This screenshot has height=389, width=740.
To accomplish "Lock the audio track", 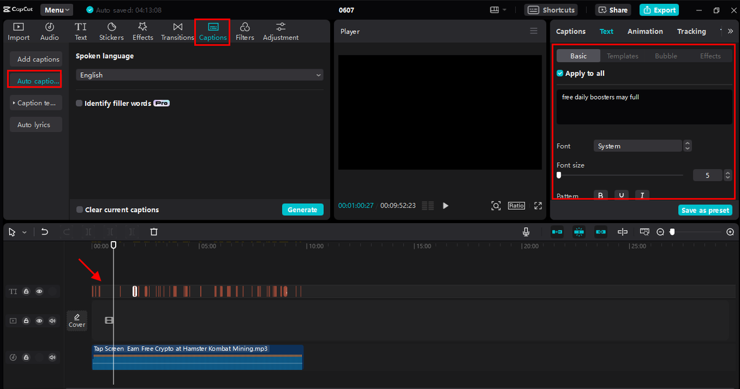I will point(26,357).
